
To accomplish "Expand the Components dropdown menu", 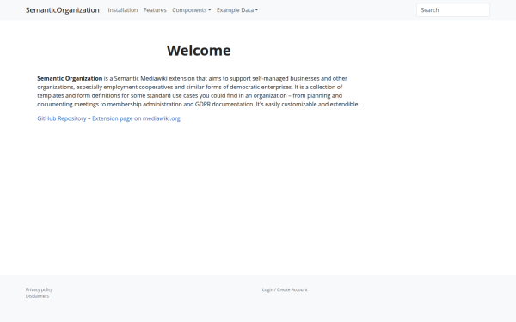I will point(191,10).
